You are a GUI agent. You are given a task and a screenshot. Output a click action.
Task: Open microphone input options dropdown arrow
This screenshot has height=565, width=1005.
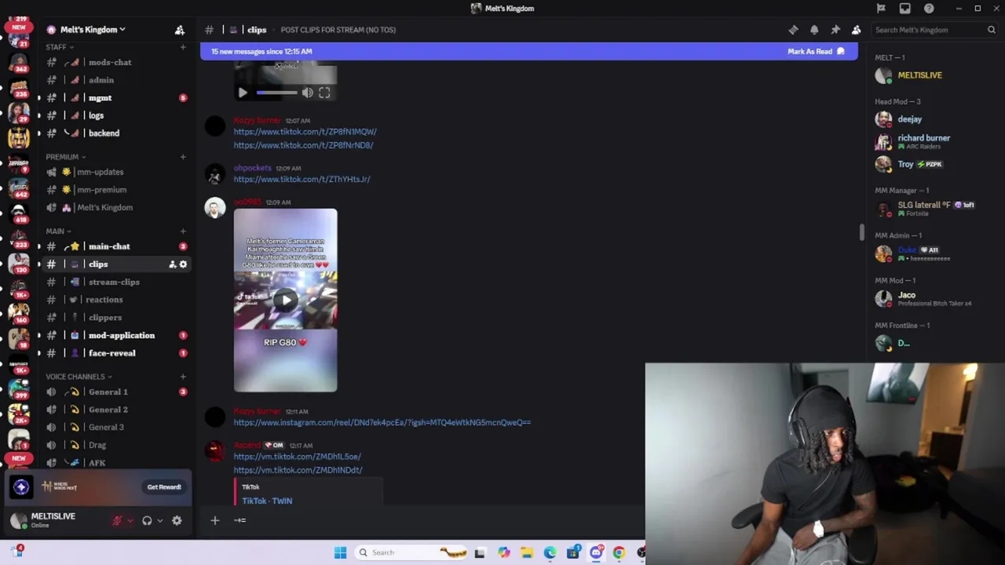point(130,520)
